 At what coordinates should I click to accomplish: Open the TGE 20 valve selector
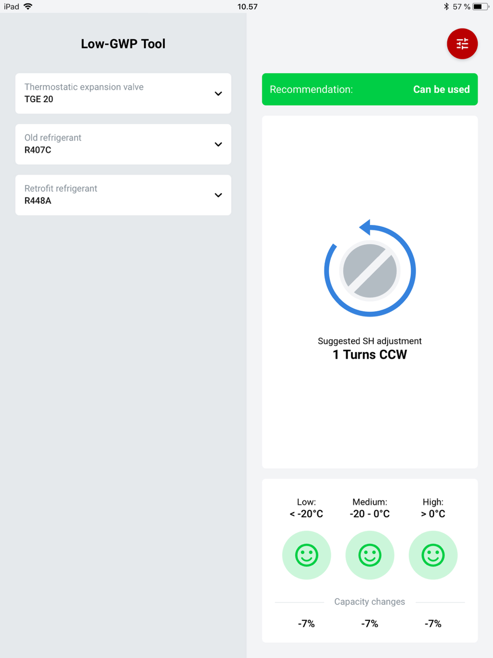(x=123, y=93)
